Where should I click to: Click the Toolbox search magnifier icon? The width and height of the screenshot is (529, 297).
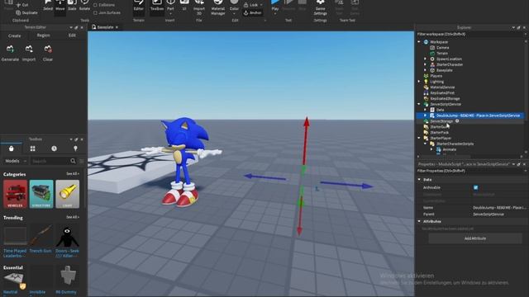click(x=74, y=161)
